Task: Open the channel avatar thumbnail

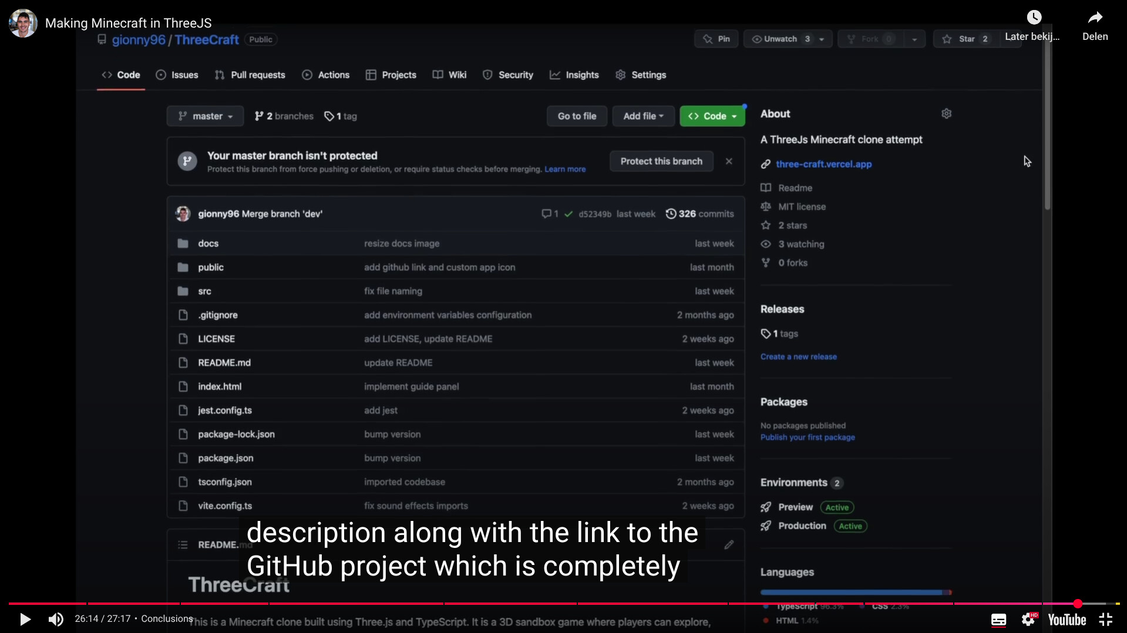Action: click(x=23, y=23)
